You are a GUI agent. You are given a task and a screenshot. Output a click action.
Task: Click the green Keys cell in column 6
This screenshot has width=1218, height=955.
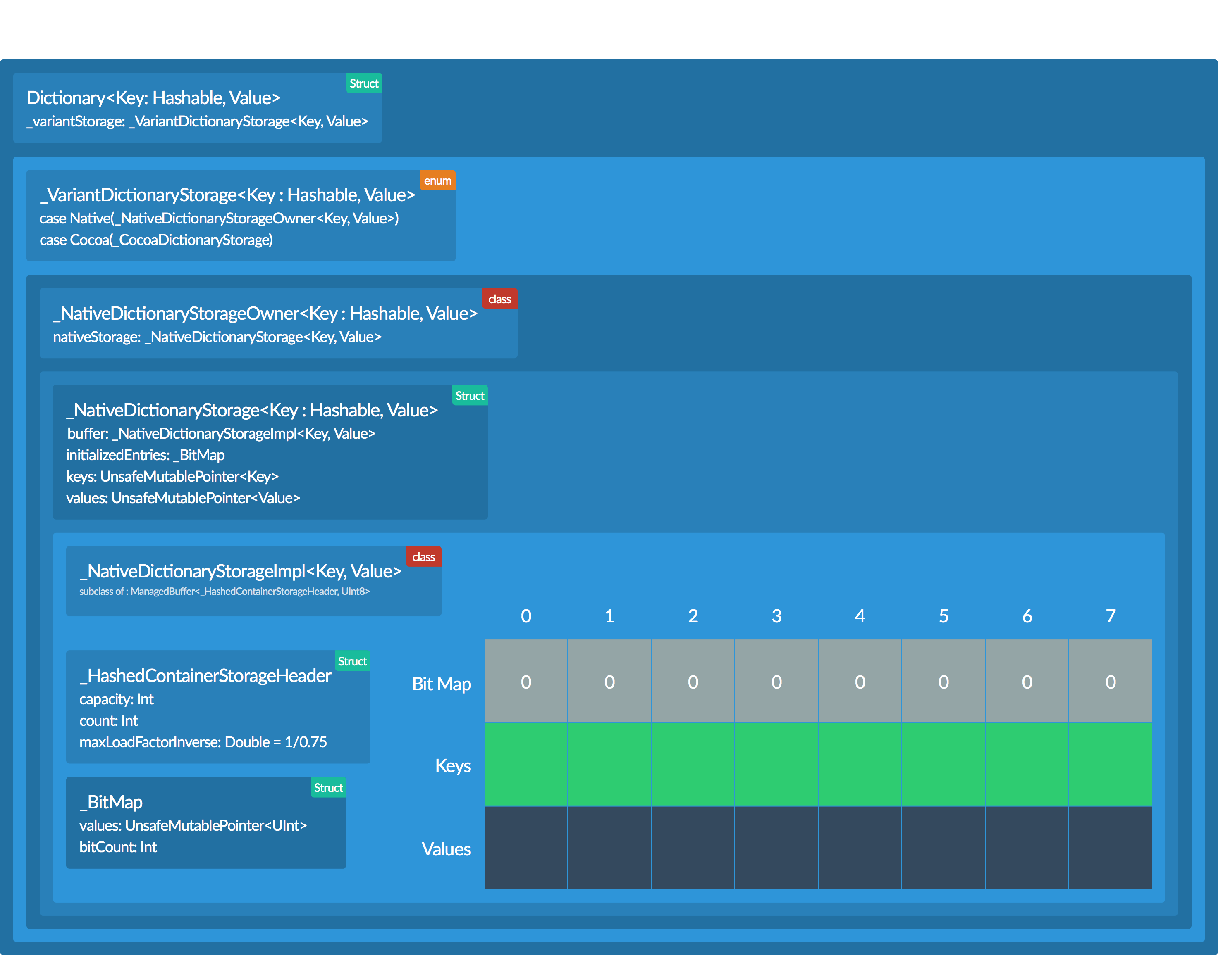[1027, 764]
